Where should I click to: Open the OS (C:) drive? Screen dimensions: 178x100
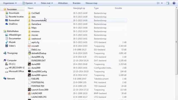[x=12, y=64]
